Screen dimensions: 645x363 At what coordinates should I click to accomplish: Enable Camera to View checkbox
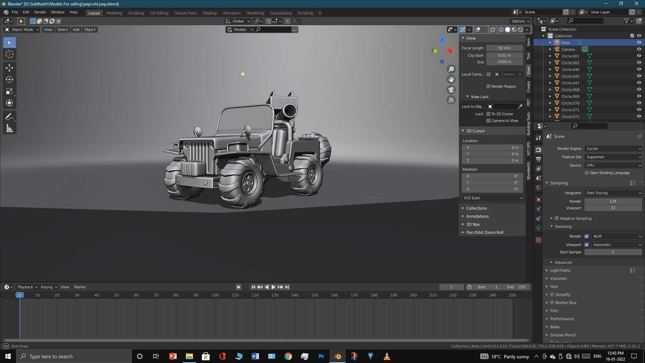coord(488,121)
